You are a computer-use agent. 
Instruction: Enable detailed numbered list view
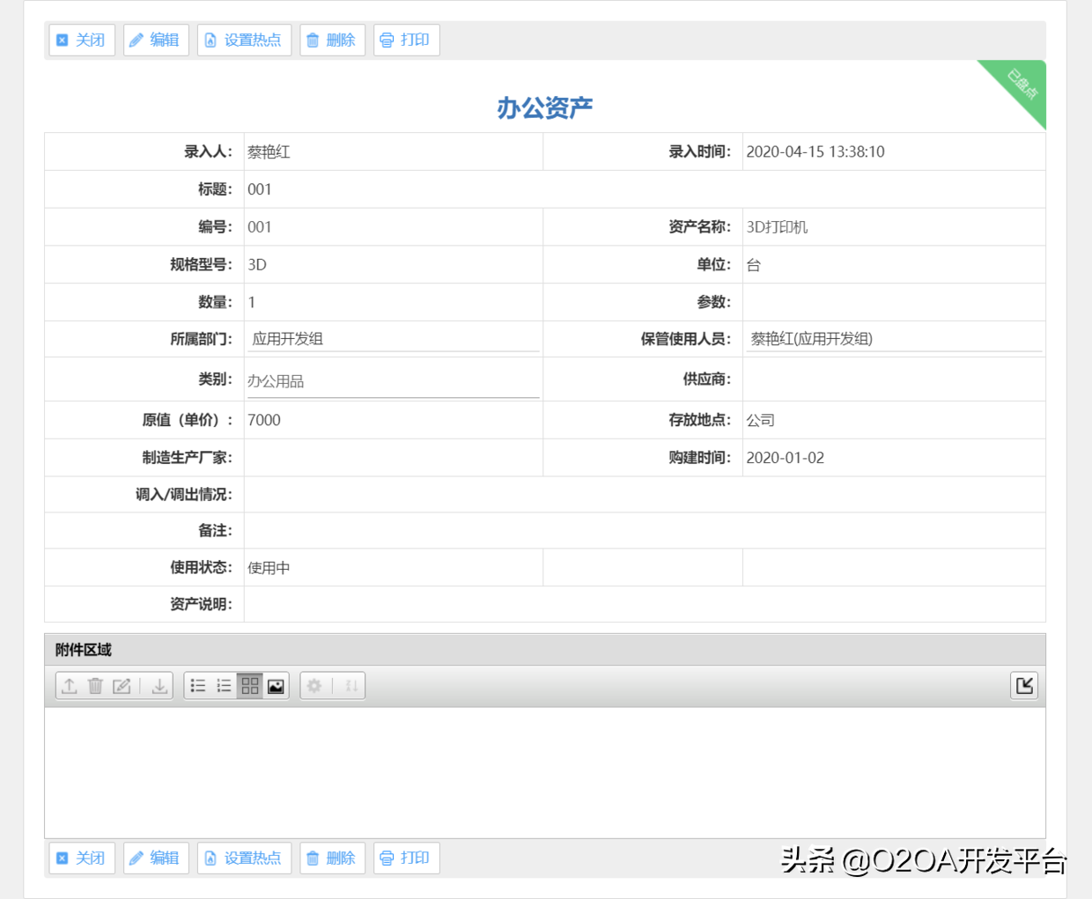click(224, 686)
